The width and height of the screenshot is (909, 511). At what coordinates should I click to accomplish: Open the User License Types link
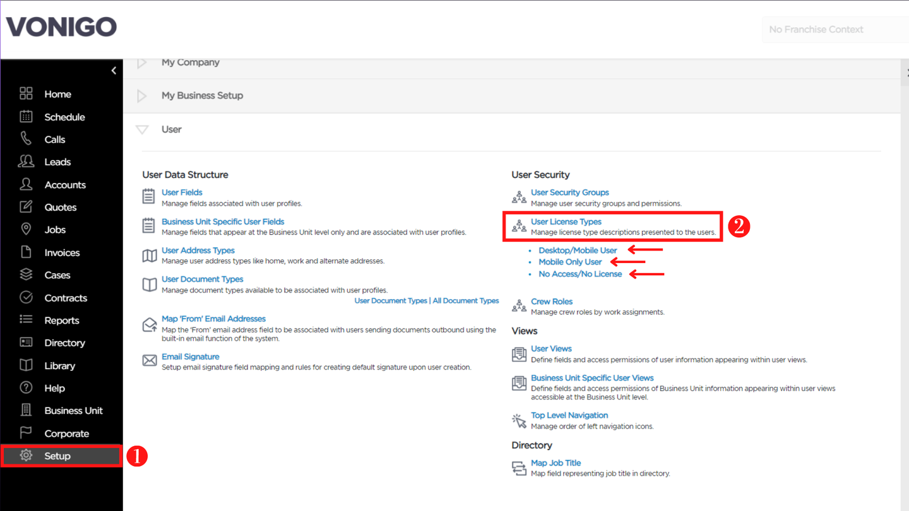pos(566,221)
